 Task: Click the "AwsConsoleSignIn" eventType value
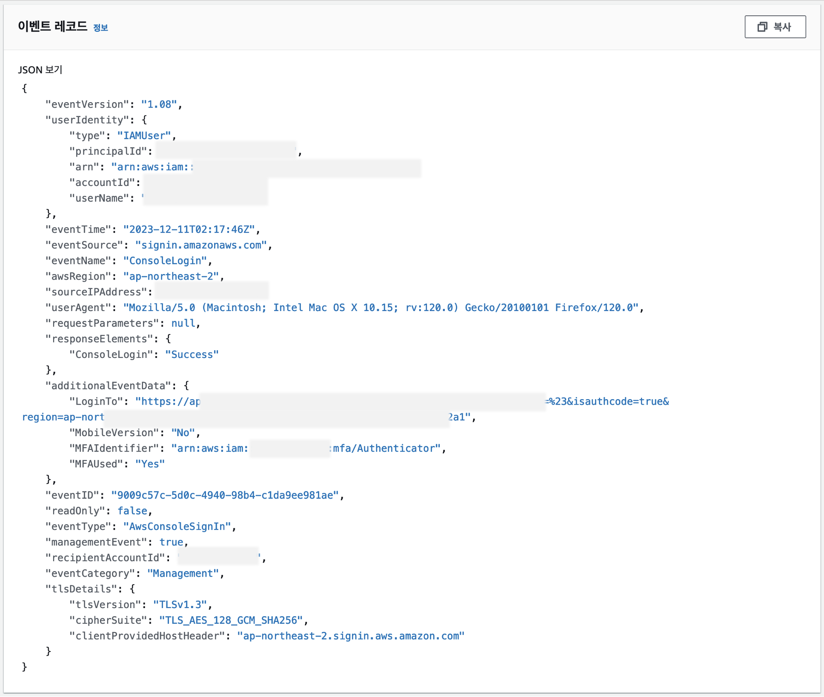(177, 527)
